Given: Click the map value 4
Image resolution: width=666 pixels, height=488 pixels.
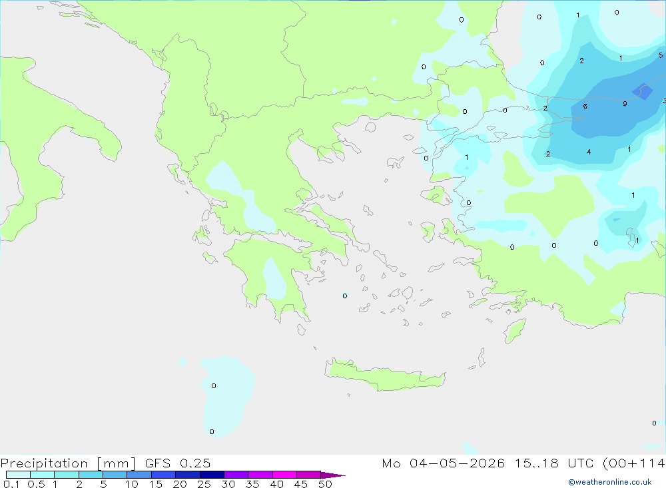Looking at the screenshot, I should [x=589, y=152].
